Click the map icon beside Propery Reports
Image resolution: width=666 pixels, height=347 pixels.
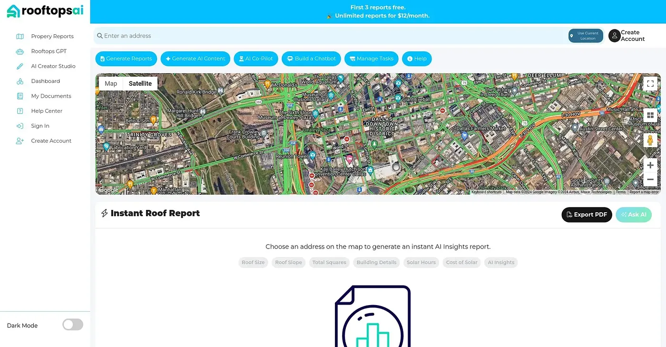20,36
